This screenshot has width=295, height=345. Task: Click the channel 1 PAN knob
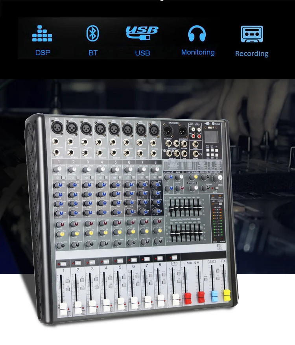coord(60,245)
